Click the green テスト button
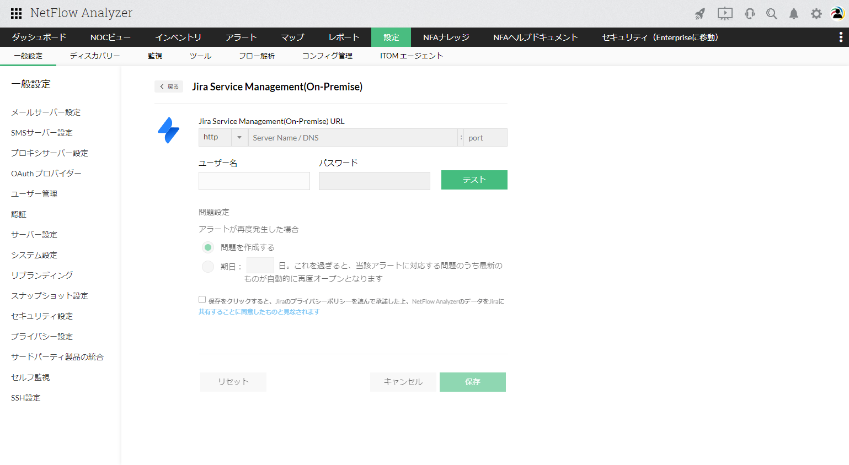The height and width of the screenshot is (465, 849). pos(474,180)
